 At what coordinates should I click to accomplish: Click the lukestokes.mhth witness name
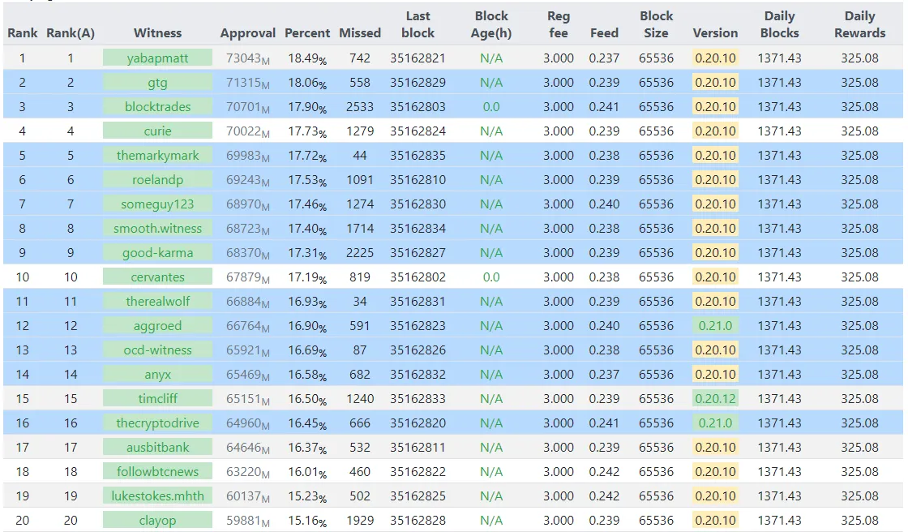tap(157, 496)
